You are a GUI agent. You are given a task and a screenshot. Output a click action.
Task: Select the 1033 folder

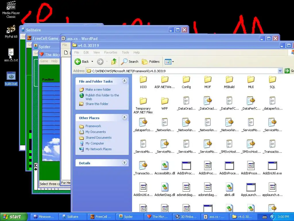coord(143,82)
